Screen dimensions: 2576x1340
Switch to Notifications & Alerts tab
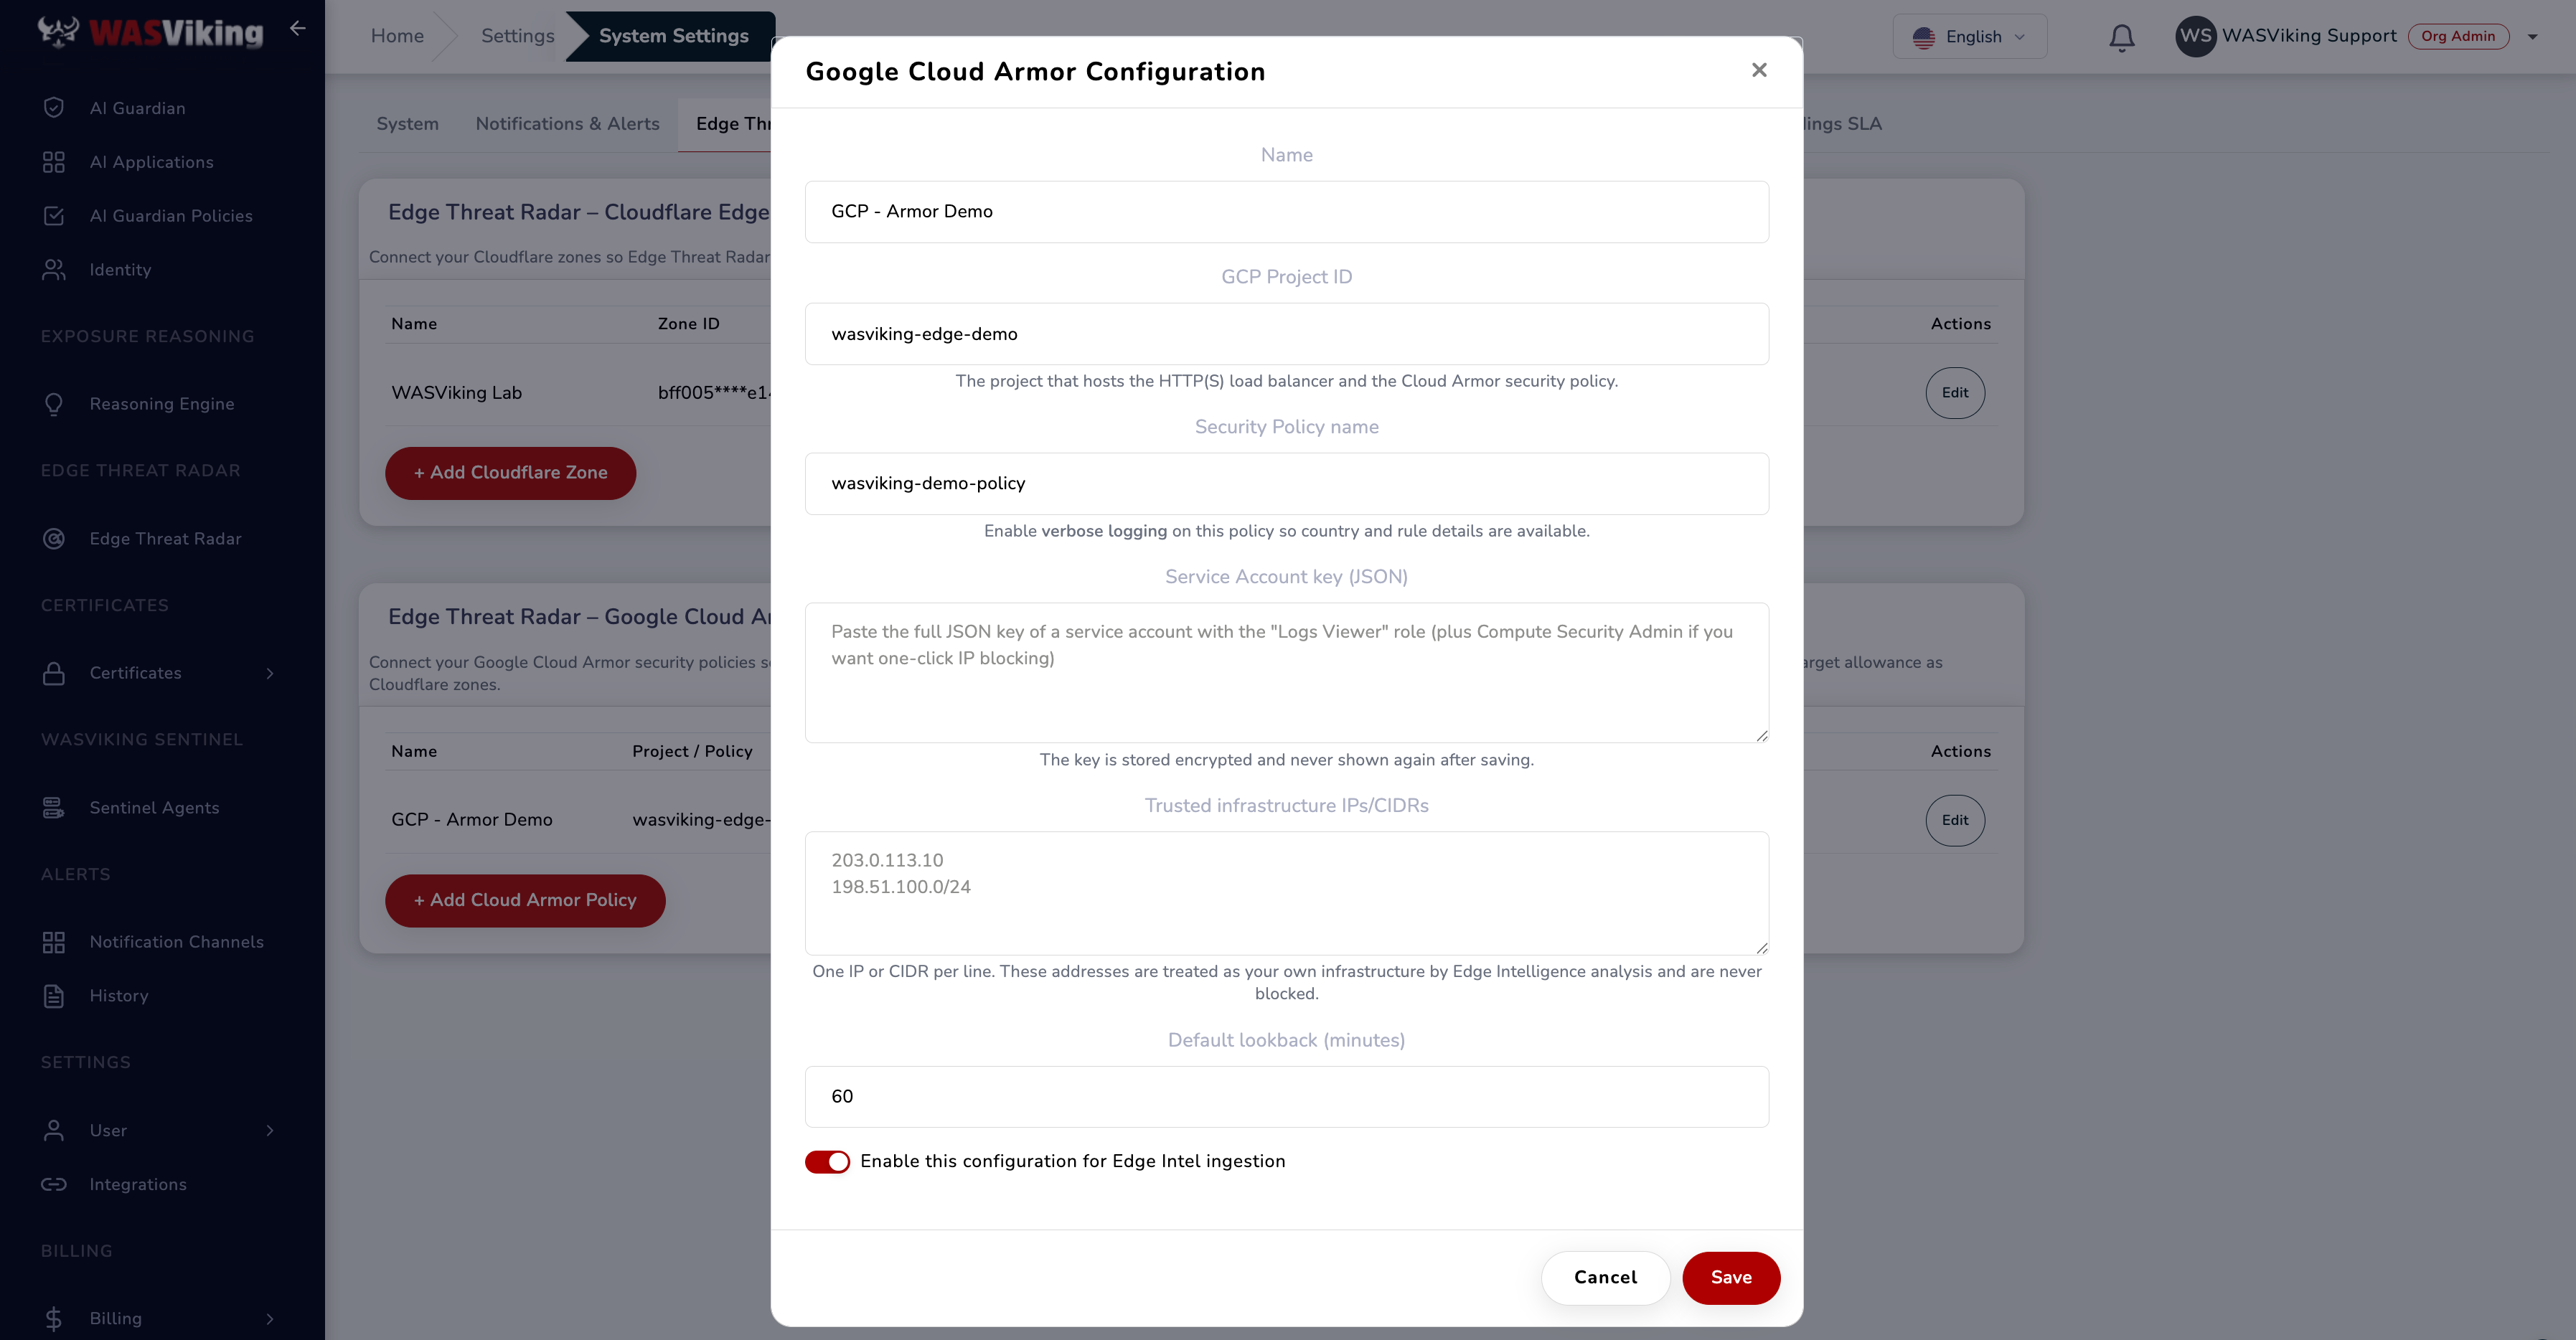pos(567,124)
